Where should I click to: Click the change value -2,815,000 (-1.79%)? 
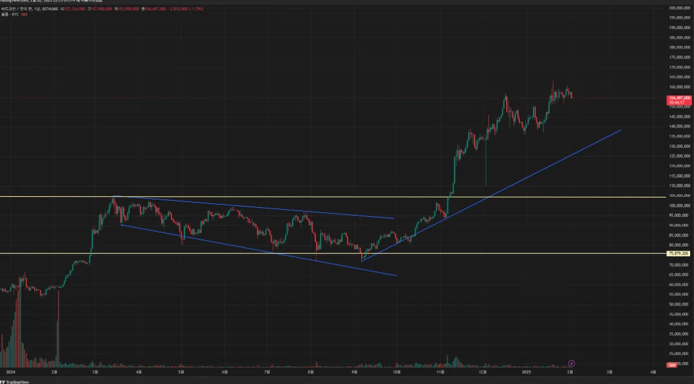[186, 9]
